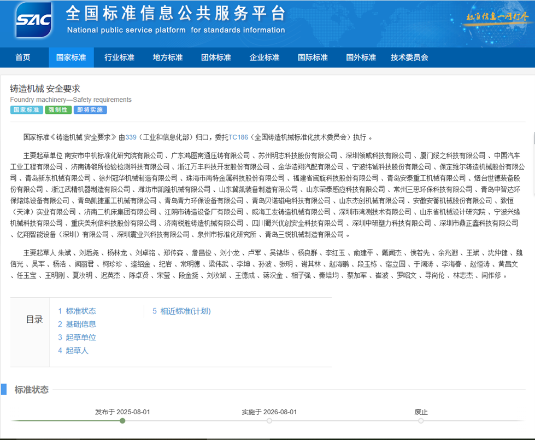Jump to 3 起草单位 in contents
The width and height of the screenshot is (535, 440).
[77, 338]
